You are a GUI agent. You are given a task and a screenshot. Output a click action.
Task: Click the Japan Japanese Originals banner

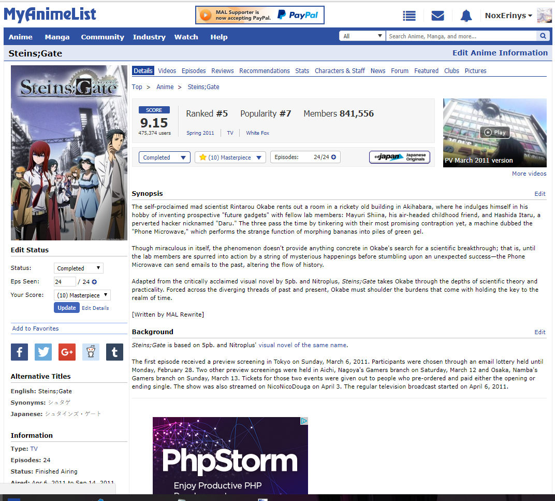coord(400,157)
